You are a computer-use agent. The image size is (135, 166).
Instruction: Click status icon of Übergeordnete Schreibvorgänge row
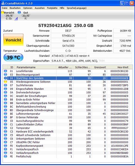click(6, 110)
